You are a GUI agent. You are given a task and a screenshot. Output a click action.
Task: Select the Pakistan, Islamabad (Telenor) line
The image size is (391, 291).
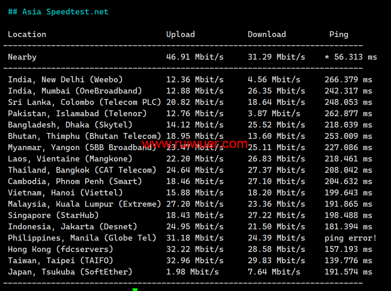(x=77, y=114)
